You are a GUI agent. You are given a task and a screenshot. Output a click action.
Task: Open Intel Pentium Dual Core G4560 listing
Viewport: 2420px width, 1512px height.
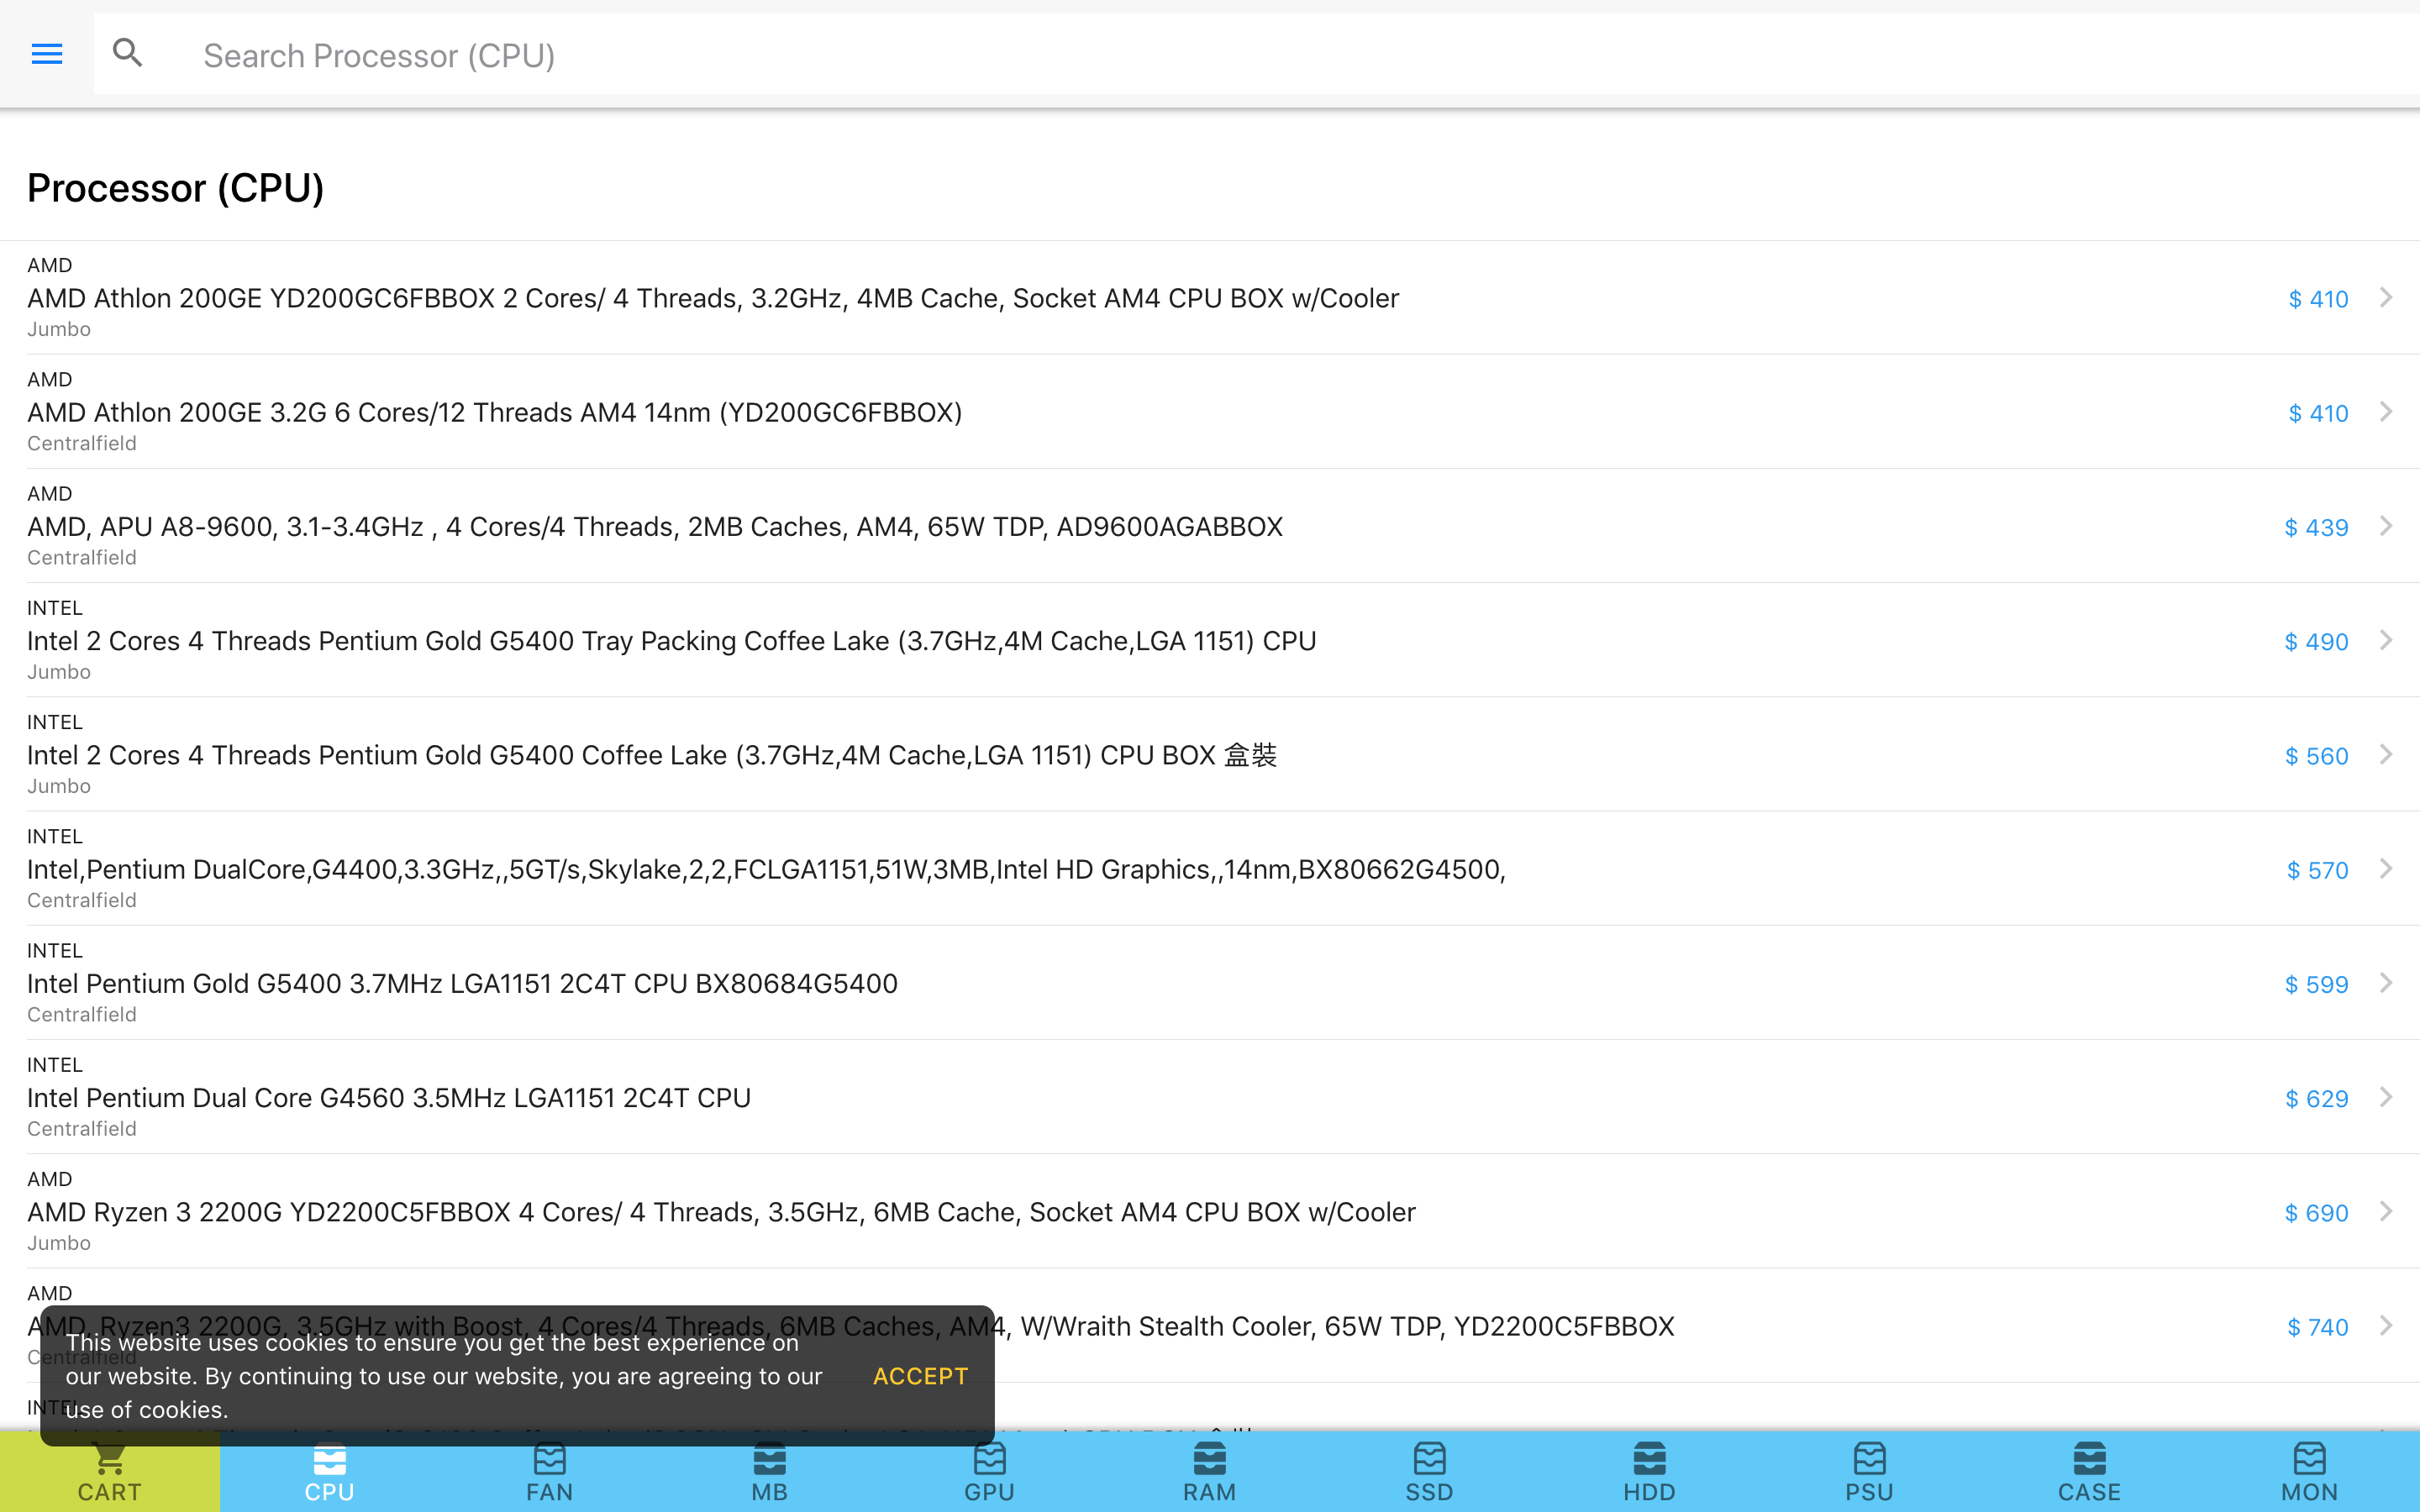point(1210,1097)
